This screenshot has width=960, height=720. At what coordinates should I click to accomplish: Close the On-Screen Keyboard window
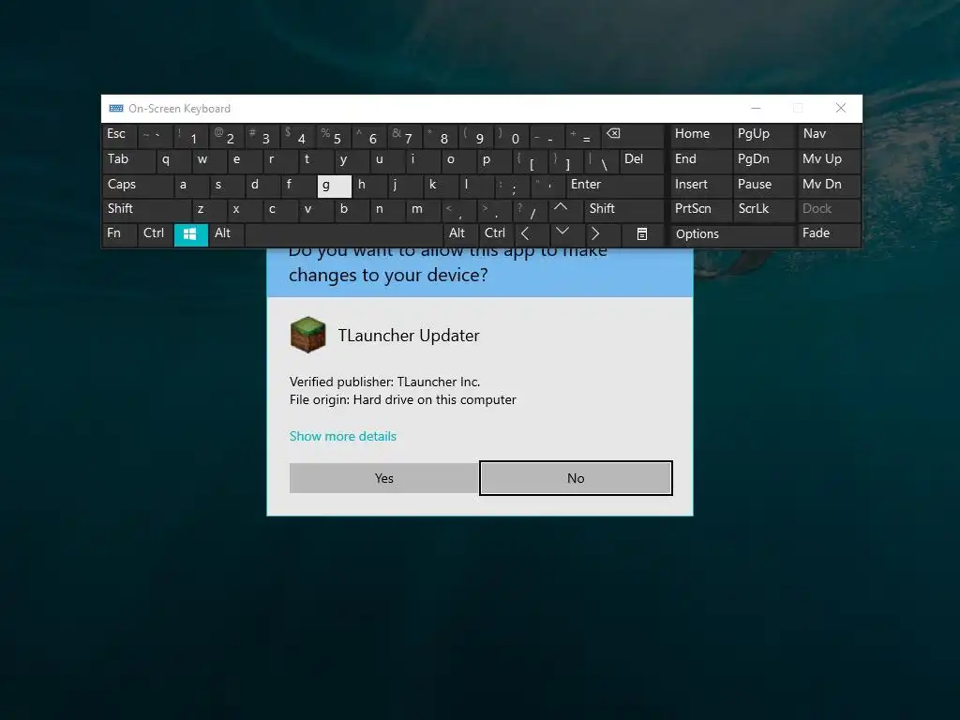(x=841, y=109)
